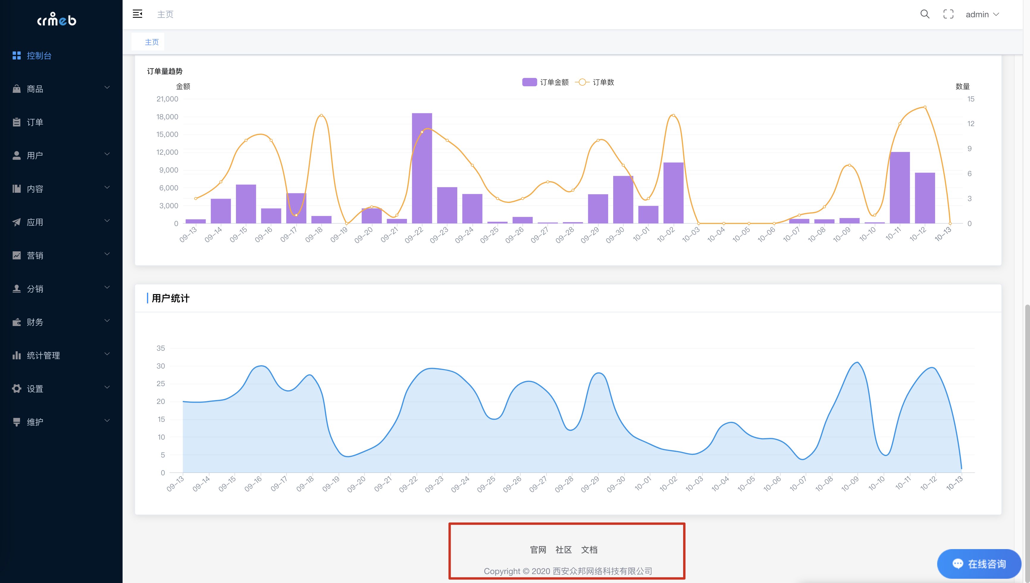Select the 控制台 menu item
Image resolution: width=1030 pixels, height=583 pixels.
coord(61,55)
